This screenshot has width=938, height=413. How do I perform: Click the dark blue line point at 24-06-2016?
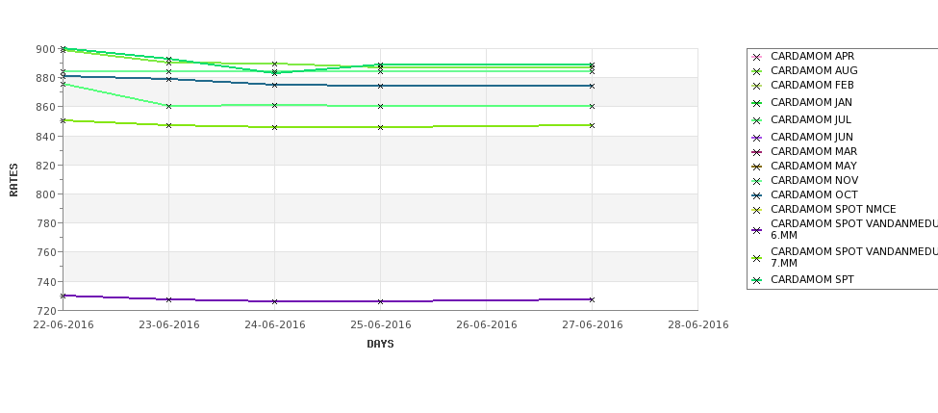[x=274, y=85]
